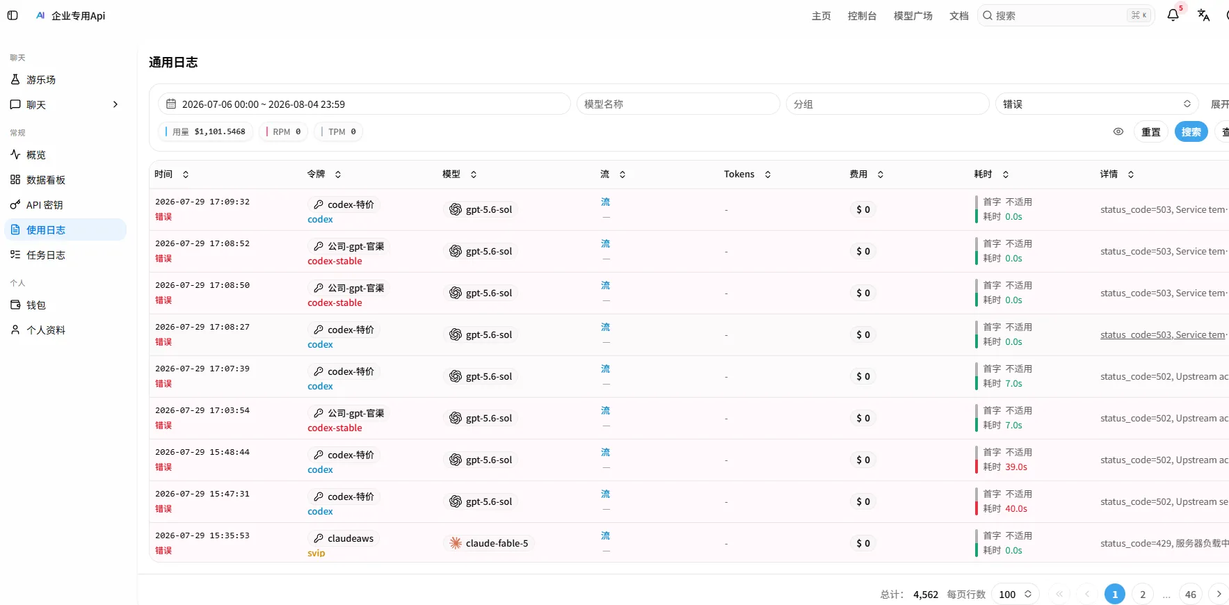The image size is (1229, 605).
Task: Click gpt-5.6-sol model tag in 17:08:50 row
Action: click(x=481, y=293)
